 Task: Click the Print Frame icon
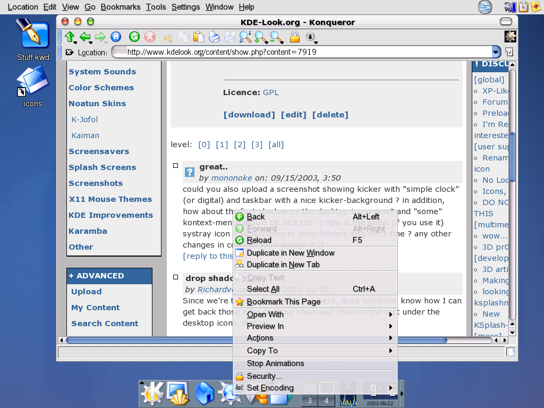tap(229, 37)
